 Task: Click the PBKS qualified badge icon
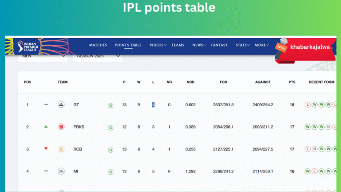tap(111, 128)
